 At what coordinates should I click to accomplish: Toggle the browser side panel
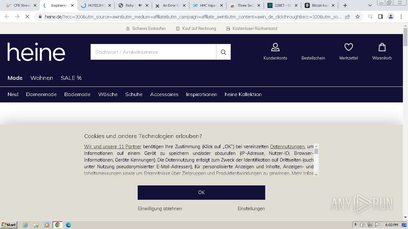pyautogui.click(x=380, y=17)
